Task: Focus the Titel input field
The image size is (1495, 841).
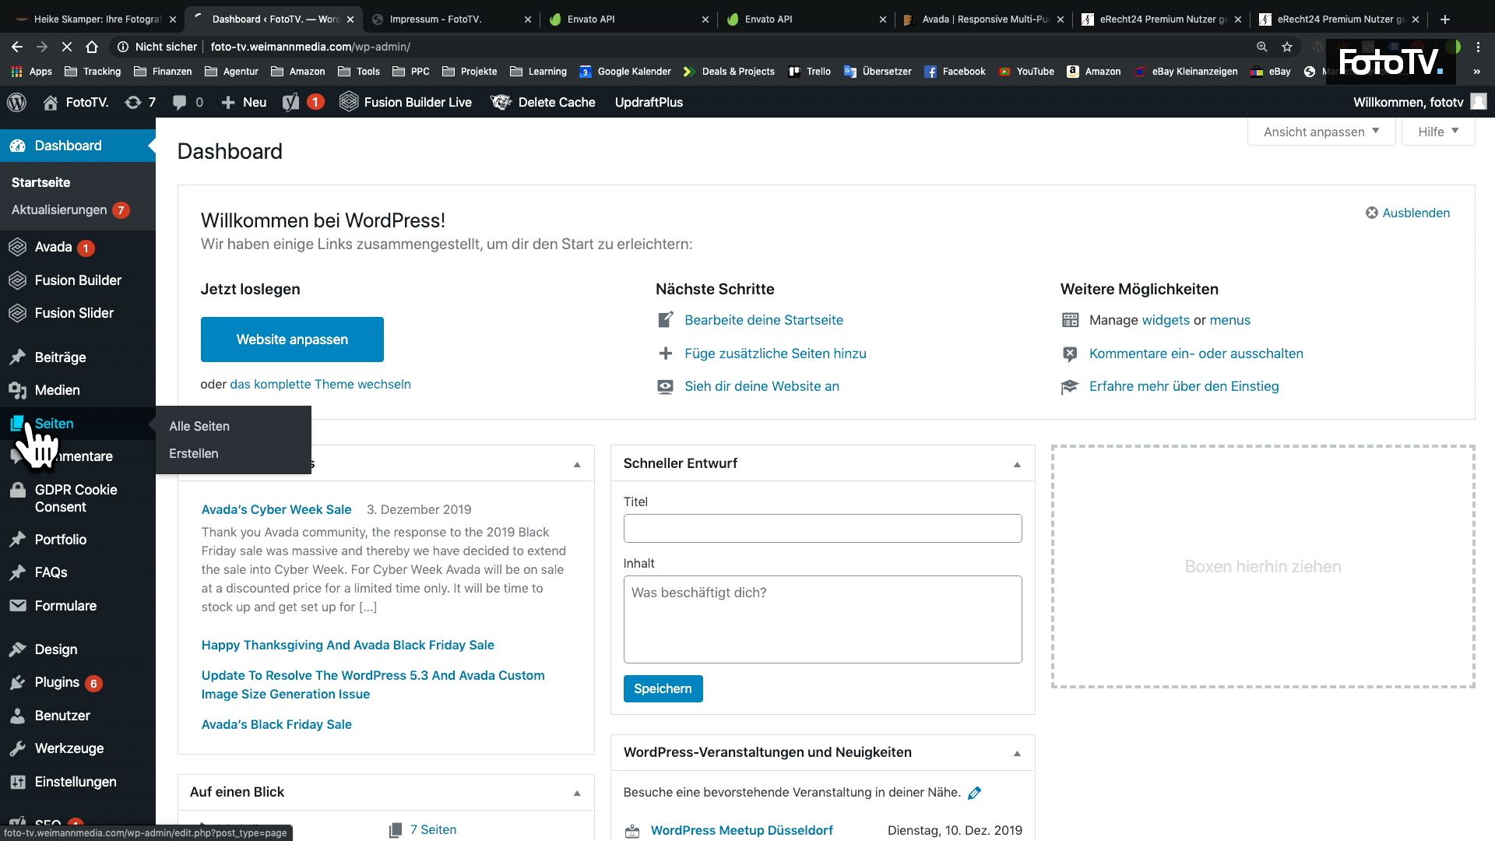Action: click(x=822, y=529)
